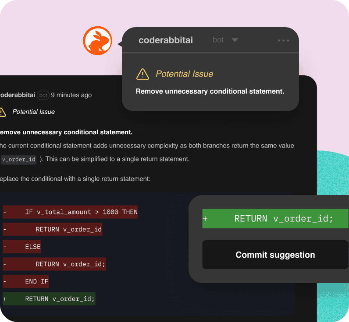Click the bot badge in the popup header
This screenshot has width=349, height=322.
tap(218, 40)
